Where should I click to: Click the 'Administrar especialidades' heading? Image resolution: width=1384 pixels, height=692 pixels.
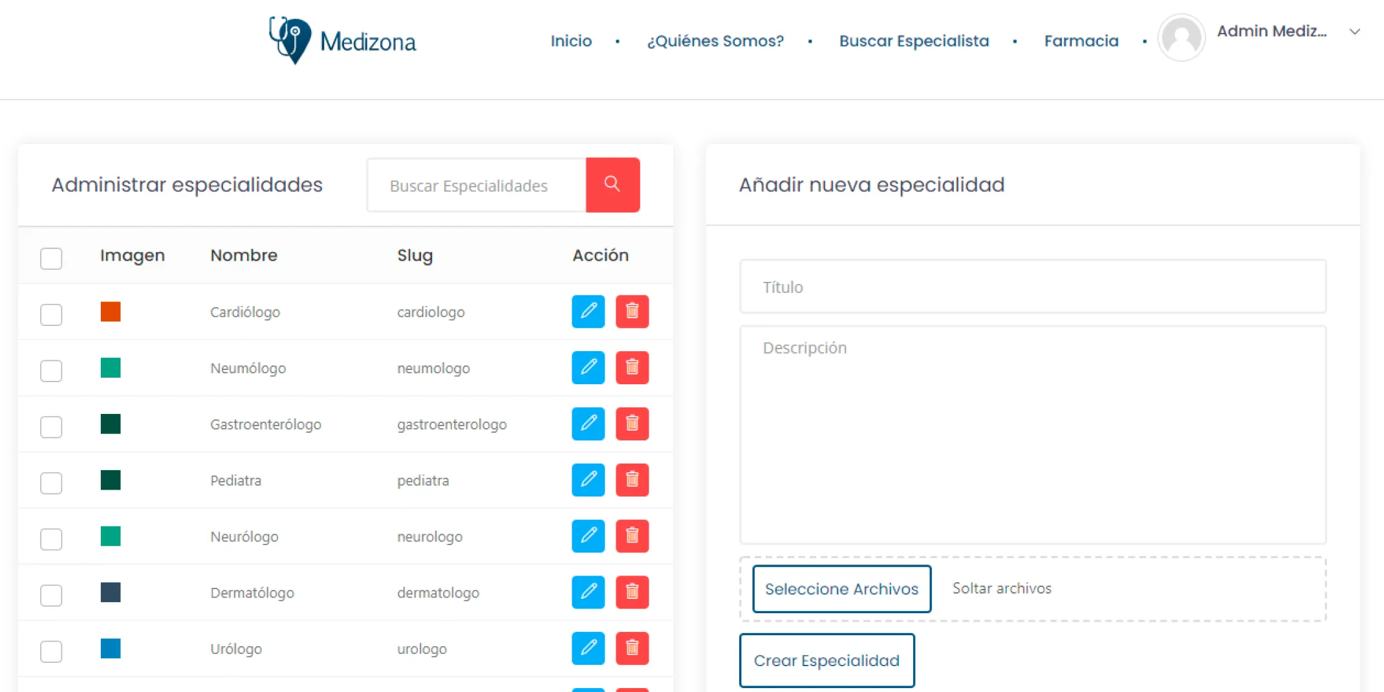pos(187,185)
